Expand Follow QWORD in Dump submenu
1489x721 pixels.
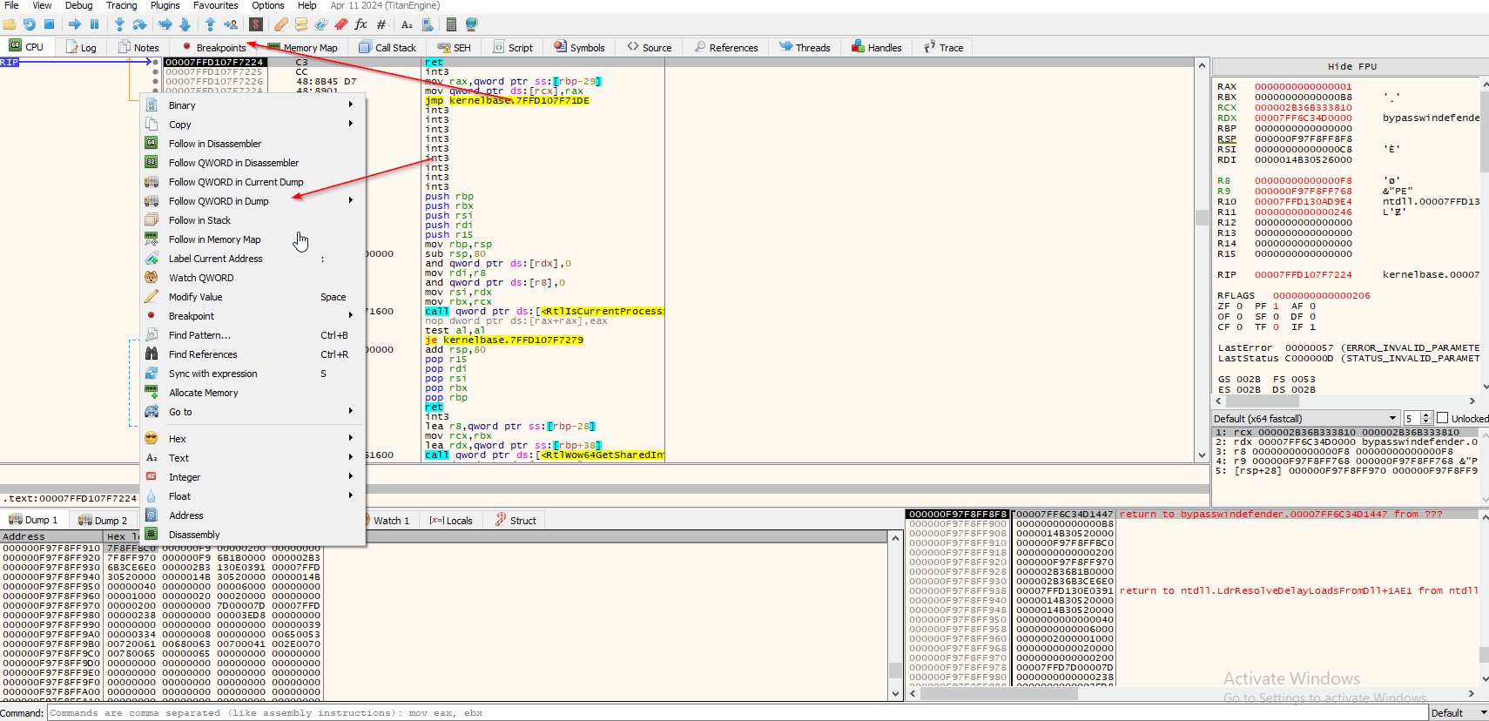[x=253, y=201]
